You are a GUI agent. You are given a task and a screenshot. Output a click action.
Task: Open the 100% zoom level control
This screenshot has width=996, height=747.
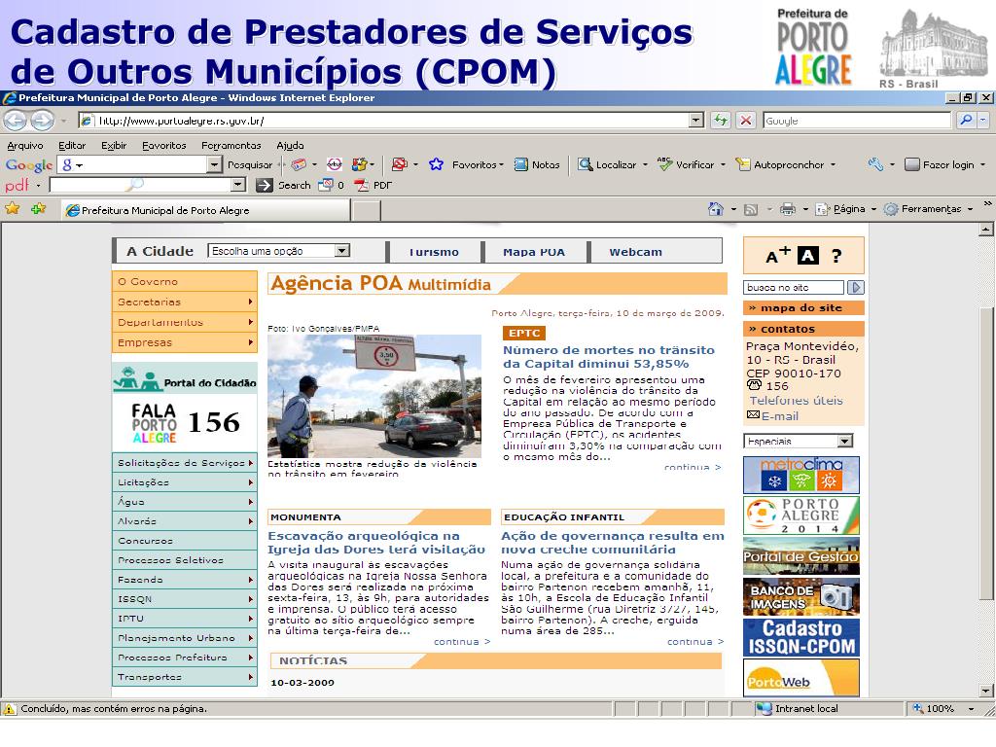(x=943, y=708)
